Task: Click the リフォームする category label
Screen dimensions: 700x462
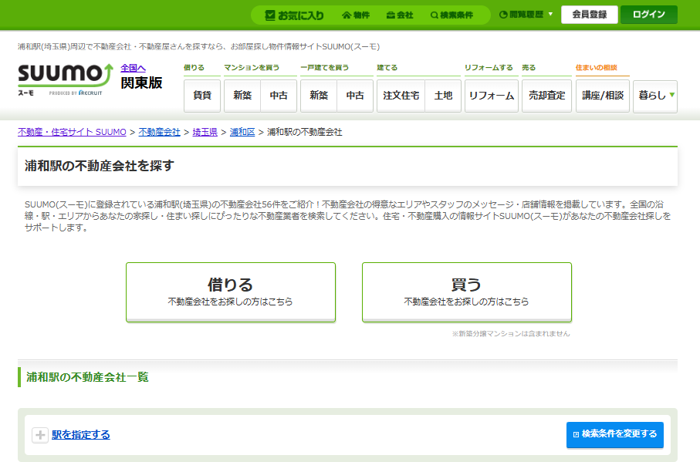Action: pyautogui.click(x=489, y=68)
